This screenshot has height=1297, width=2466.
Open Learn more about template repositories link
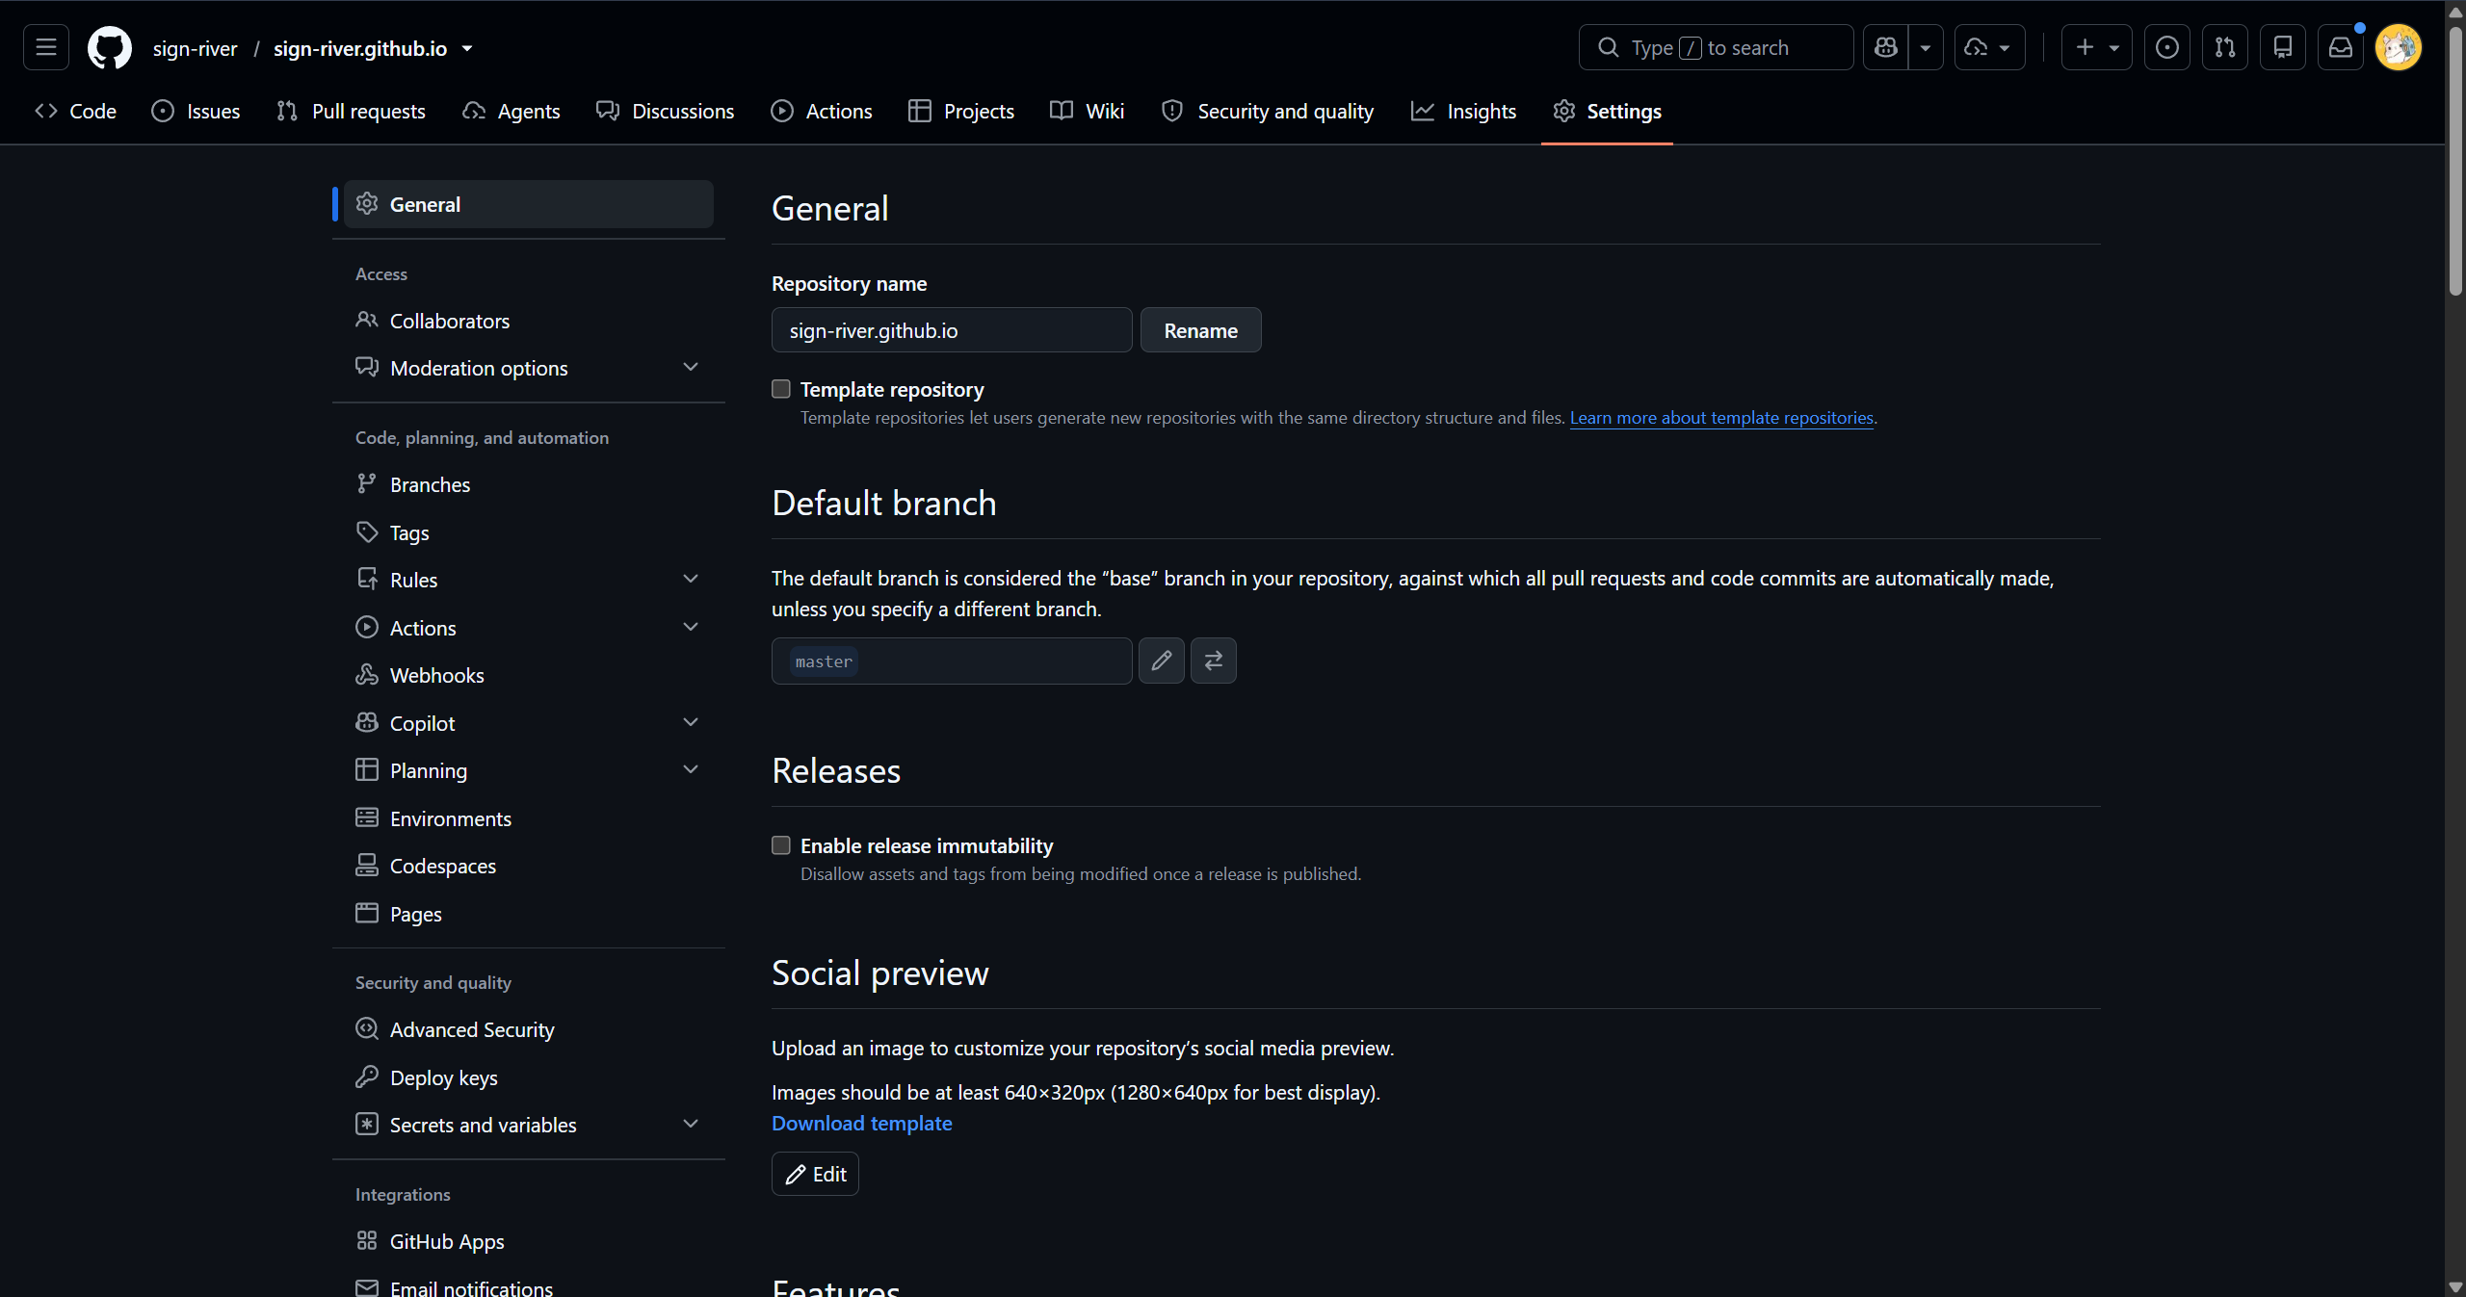pyautogui.click(x=1721, y=417)
